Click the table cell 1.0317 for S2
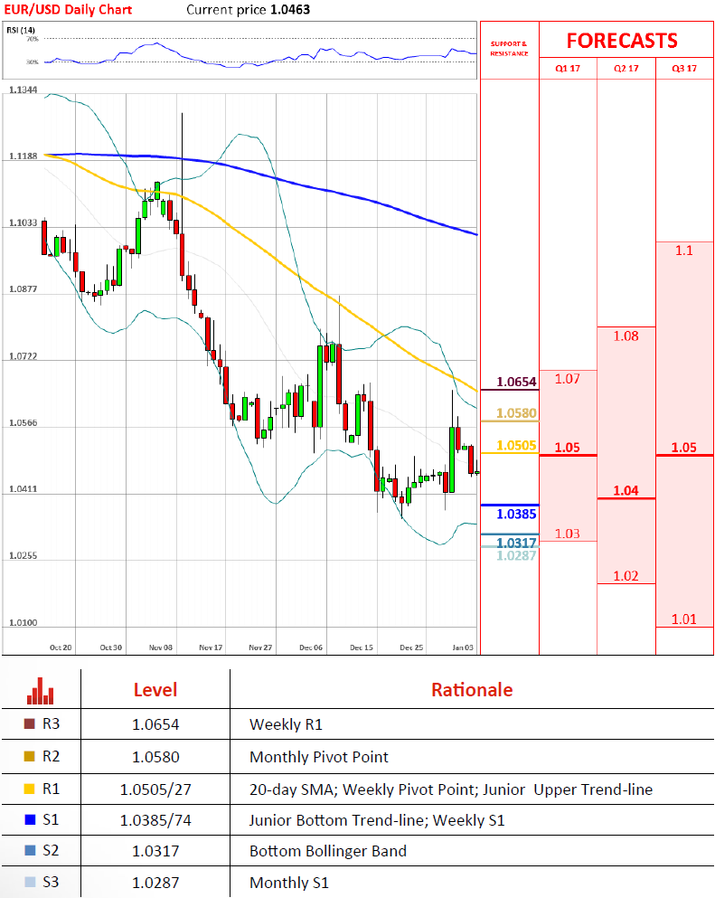The image size is (715, 898). [x=155, y=852]
